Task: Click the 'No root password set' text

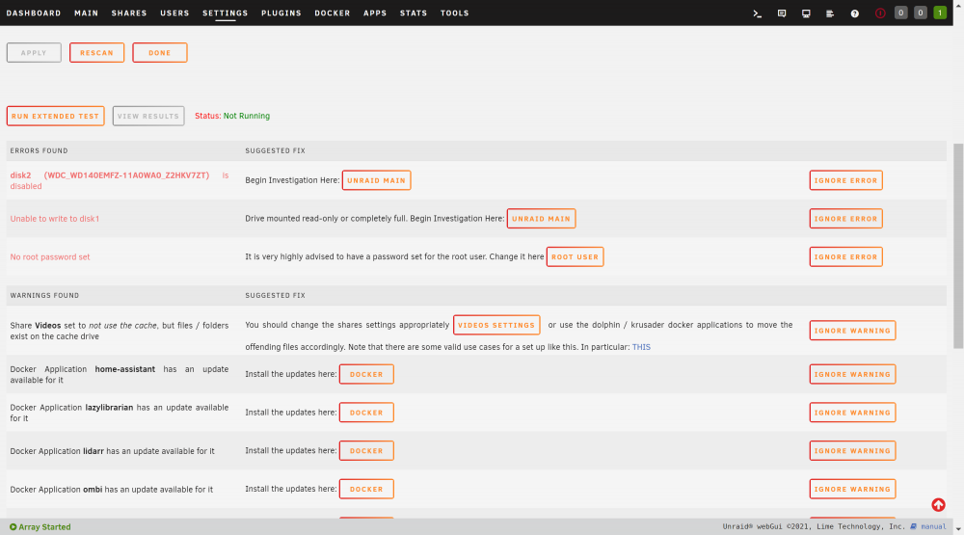Action: tap(50, 257)
